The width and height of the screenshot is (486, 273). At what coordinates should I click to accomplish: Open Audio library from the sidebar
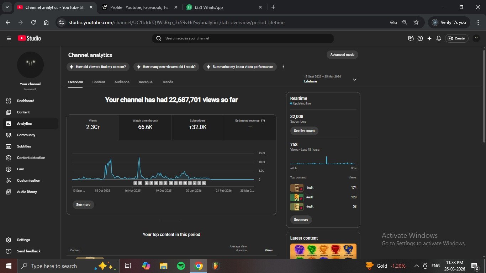coord(27,192)
